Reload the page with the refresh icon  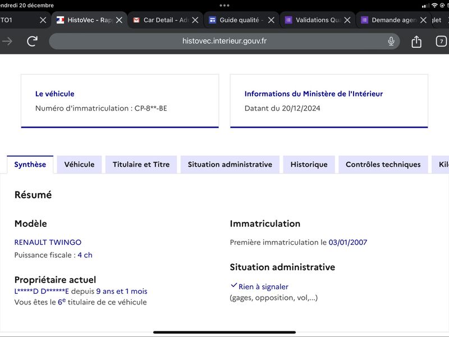[33, 41]
